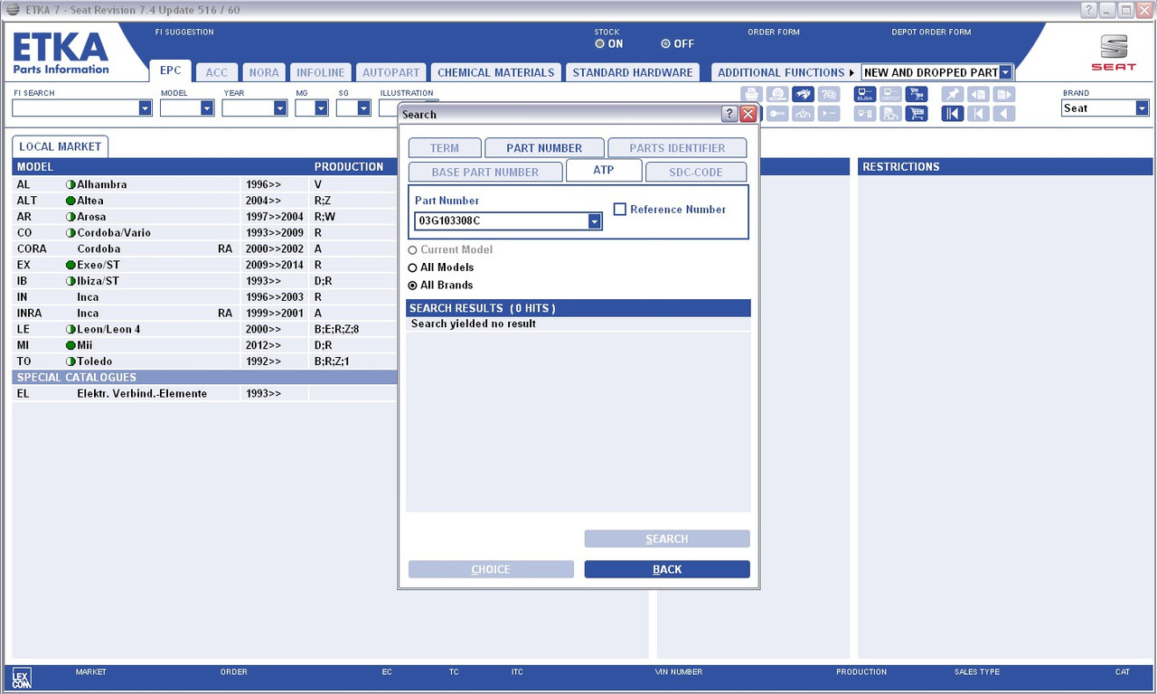The width and height of the screenshot is (1157, 694).
Task: Click into the Part Number input field
Action: click(x=502, y=220)
